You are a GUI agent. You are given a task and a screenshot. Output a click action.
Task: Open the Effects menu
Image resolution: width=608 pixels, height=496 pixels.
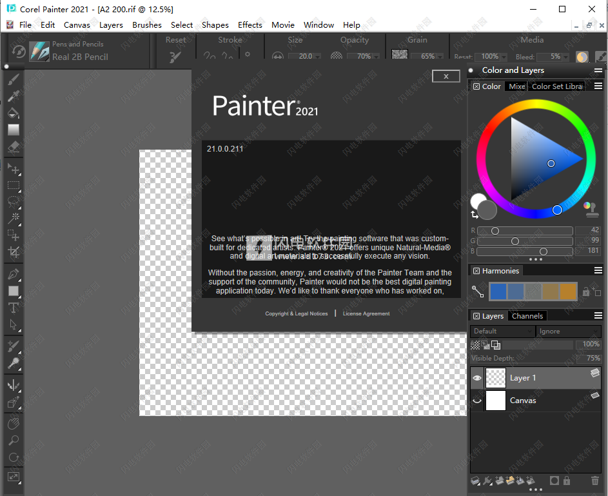[250, 25]
